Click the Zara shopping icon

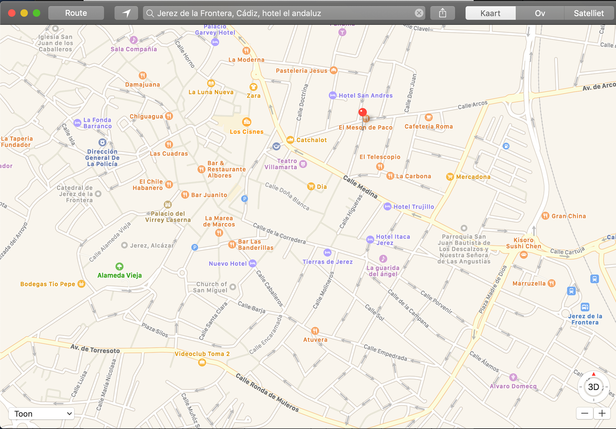tap(253, 87)
